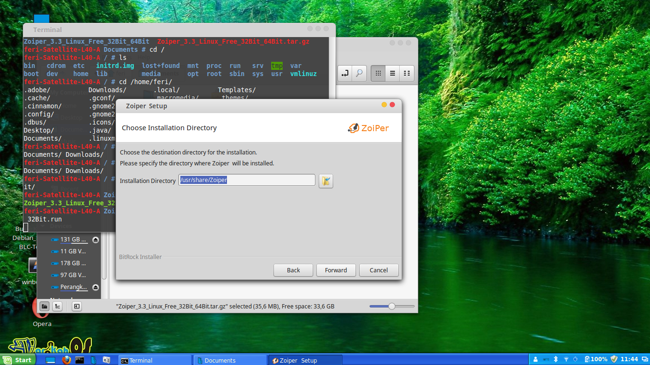Open search in Documents file manager

coord(359,73)
